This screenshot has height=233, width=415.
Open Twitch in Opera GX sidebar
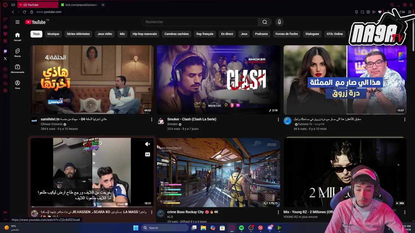coord(5,51)
